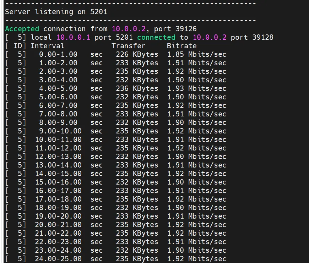
Task: Click the 'Server listening on 5201' line
Action: [56, 12]
